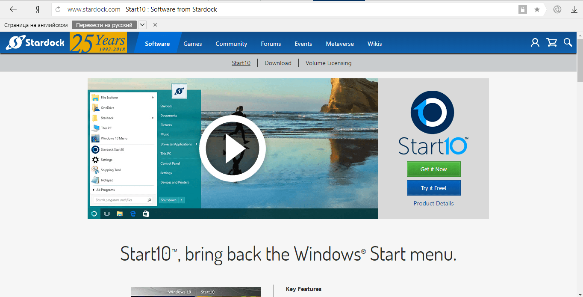Viewport: 583px width, 297px height.
Task: Click Devices and Printers in the Start menu image
Action: pos(175,182)
